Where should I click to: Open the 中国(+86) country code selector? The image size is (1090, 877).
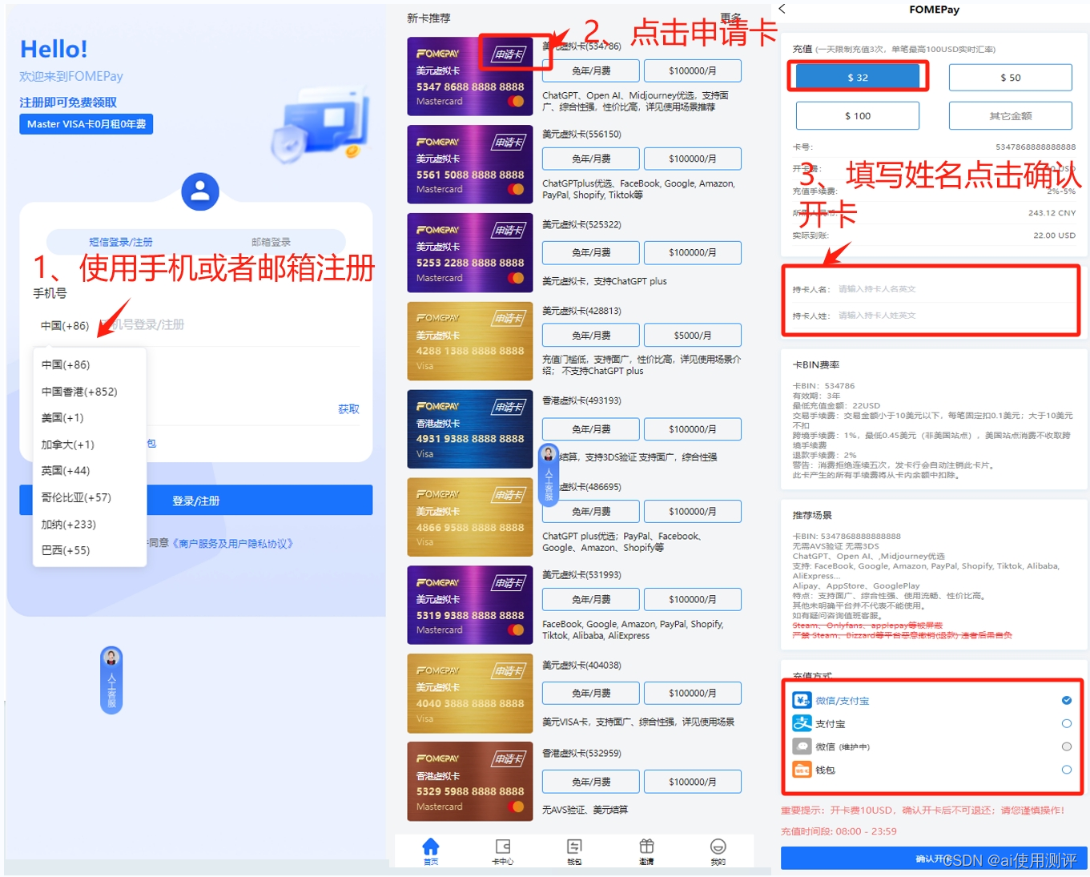coord(65,326)
